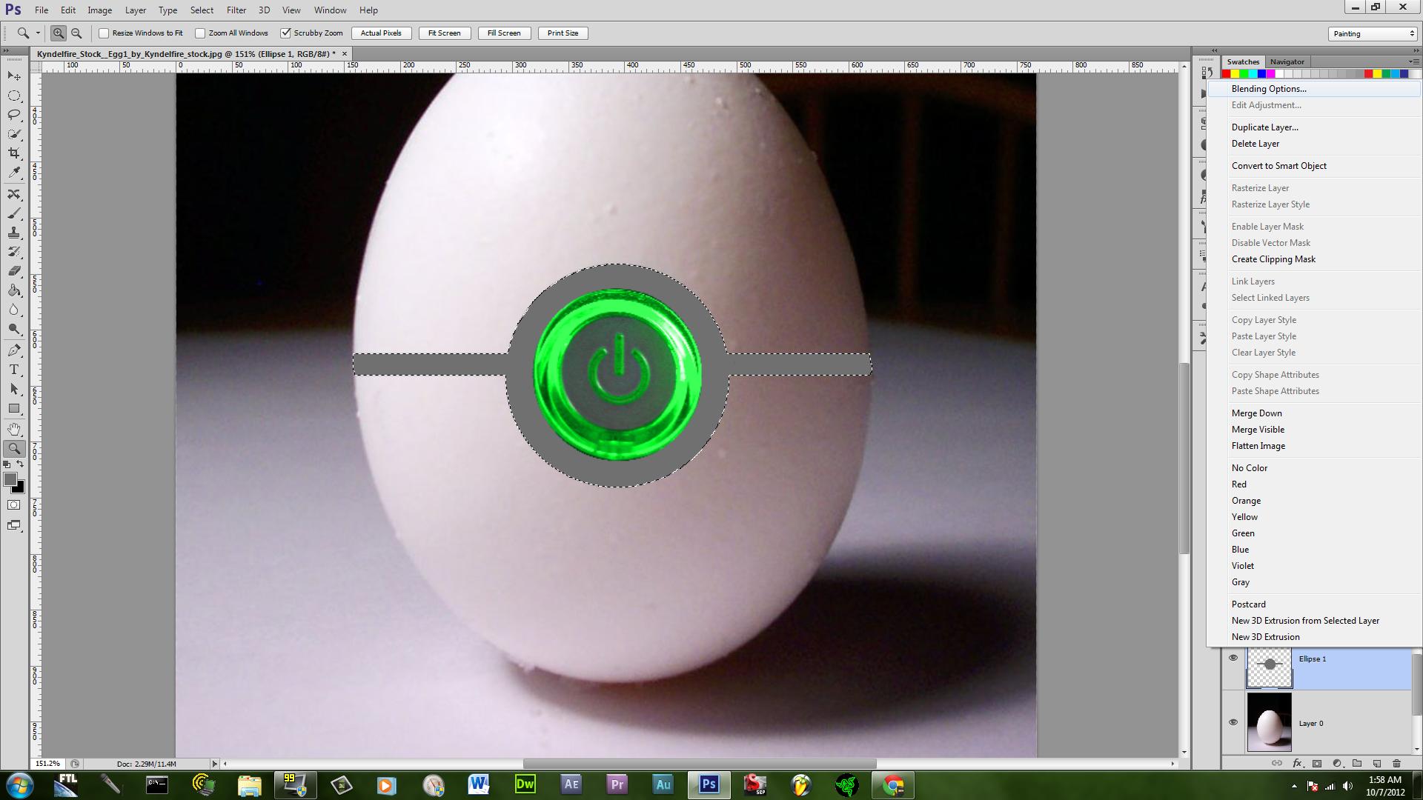
Task: Pick the red swatch in Swatches panel
Action: [1227, 74]
